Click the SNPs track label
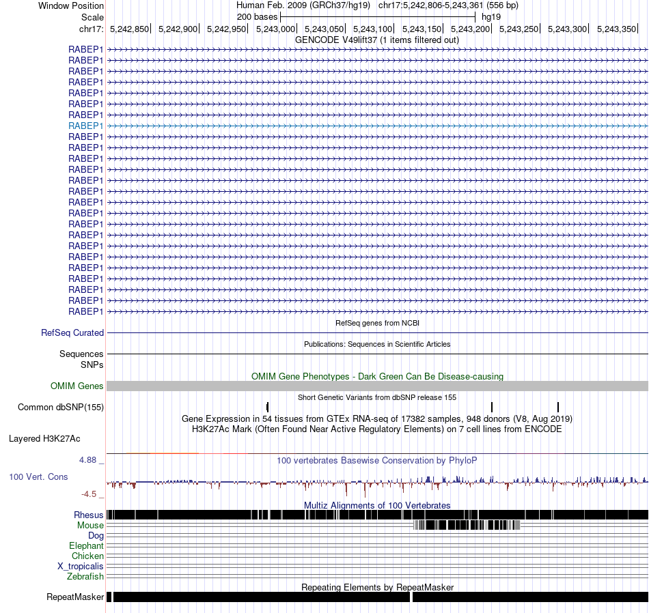649x613 pixels. 92,365
